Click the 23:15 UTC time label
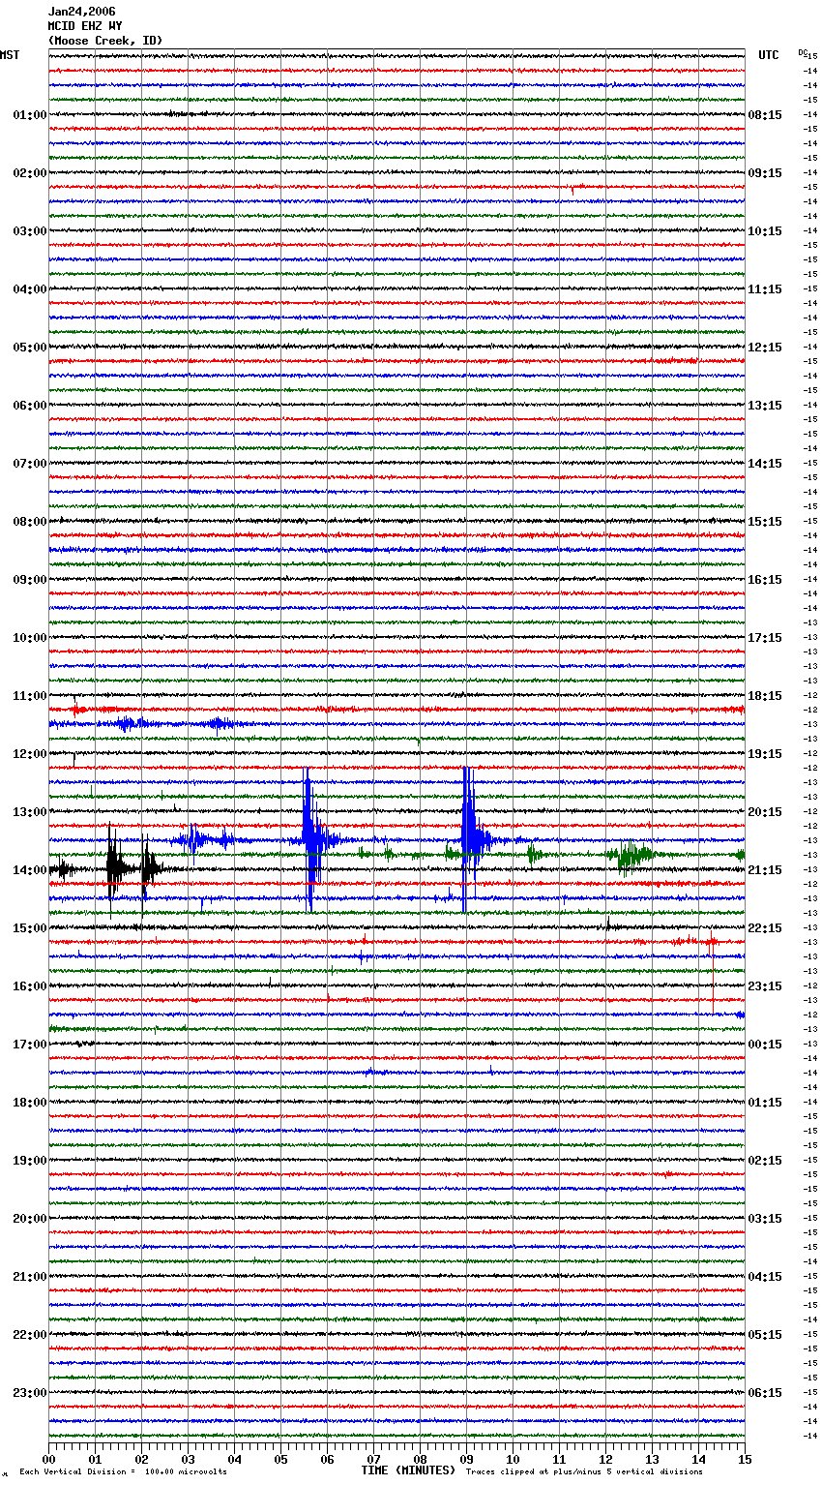The image size is (822, 1485). tap(765, 986)
